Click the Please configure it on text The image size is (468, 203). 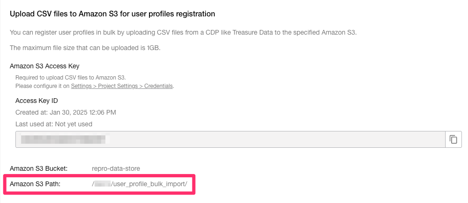point(43,86)
